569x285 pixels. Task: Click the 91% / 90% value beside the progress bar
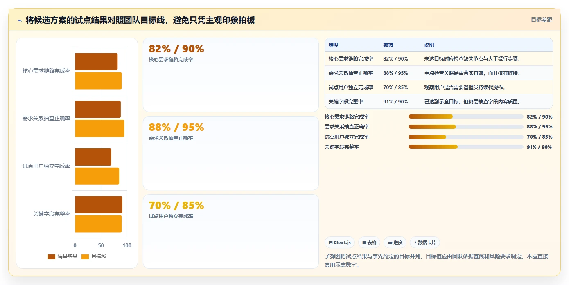tap(540, 147)
